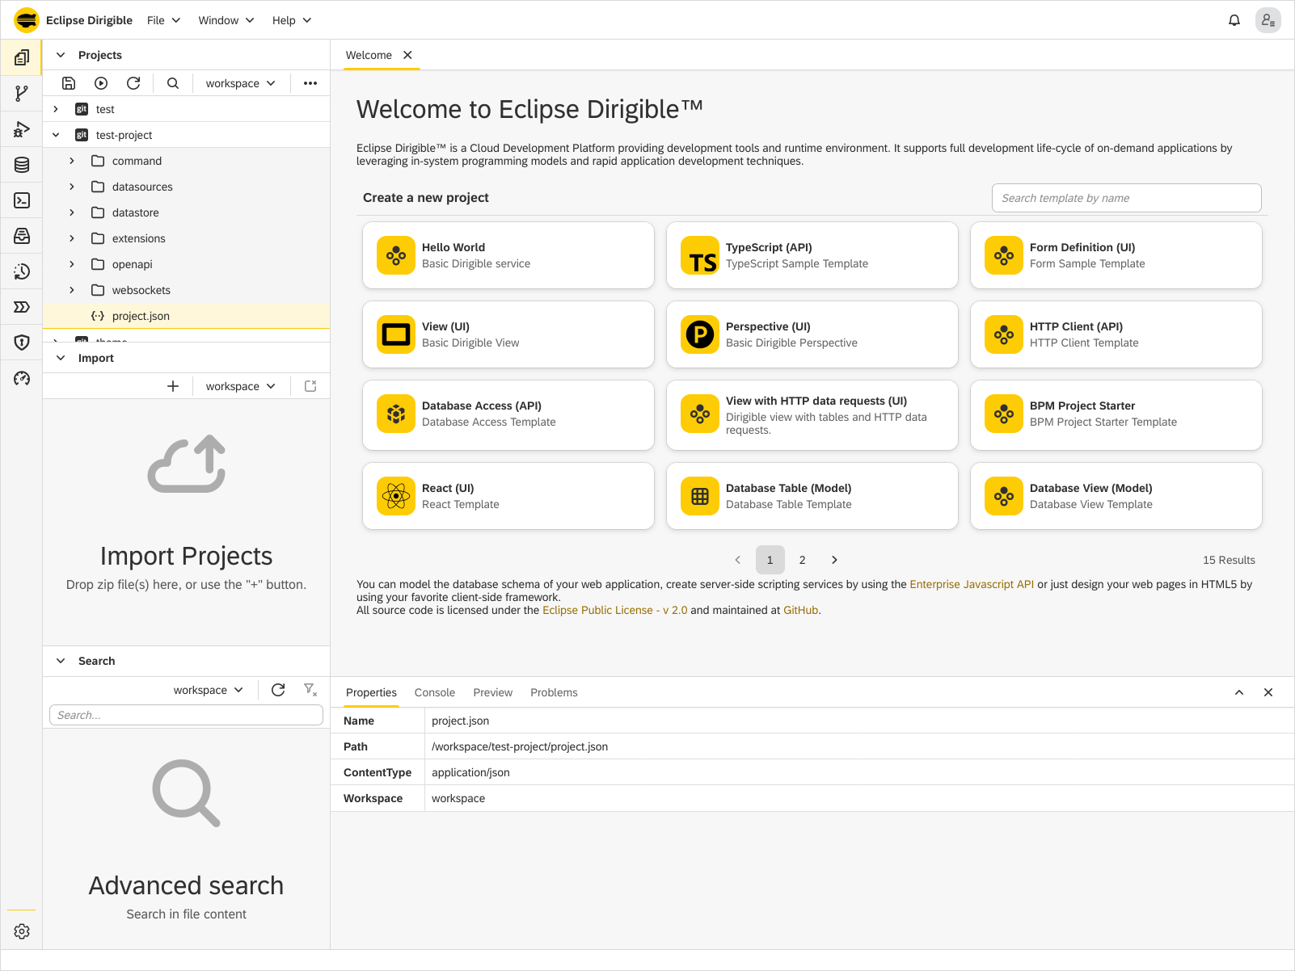This screenshot has height=971, width=1295.
Task: Open the processes perspective arrow icon
Action: click(22, 307)
